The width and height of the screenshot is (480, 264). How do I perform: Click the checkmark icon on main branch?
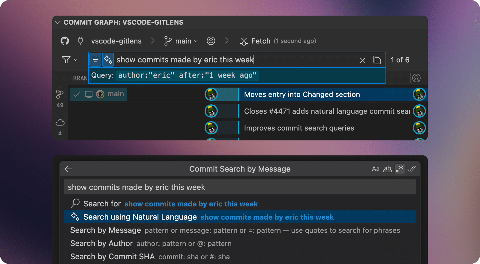77,94
